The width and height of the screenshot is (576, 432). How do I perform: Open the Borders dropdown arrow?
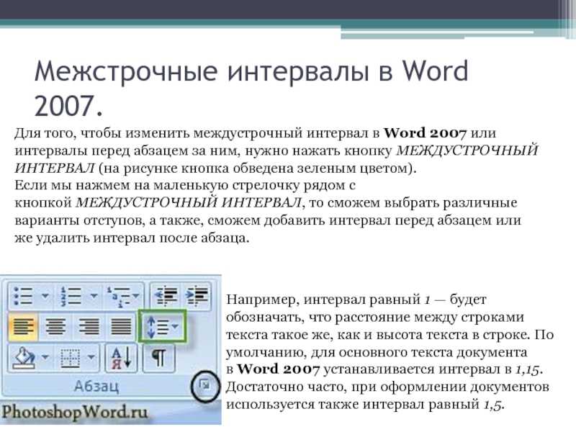pyautogui.click(x=91, y=357)
